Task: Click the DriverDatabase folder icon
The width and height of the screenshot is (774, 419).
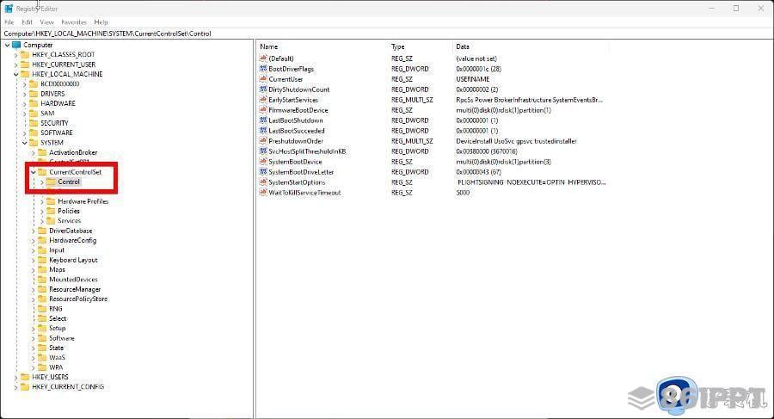Action: [42, 231]
